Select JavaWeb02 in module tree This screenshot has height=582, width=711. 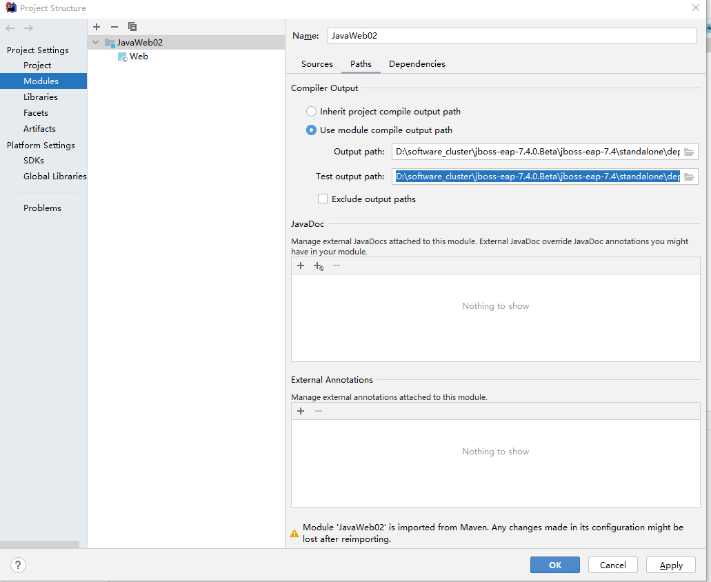pyautogui.click(x=186, y=43)
